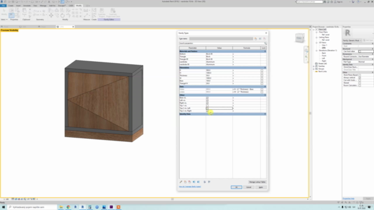
Task: Collapse the Materials and Finishes group
Action: (265, 51)
